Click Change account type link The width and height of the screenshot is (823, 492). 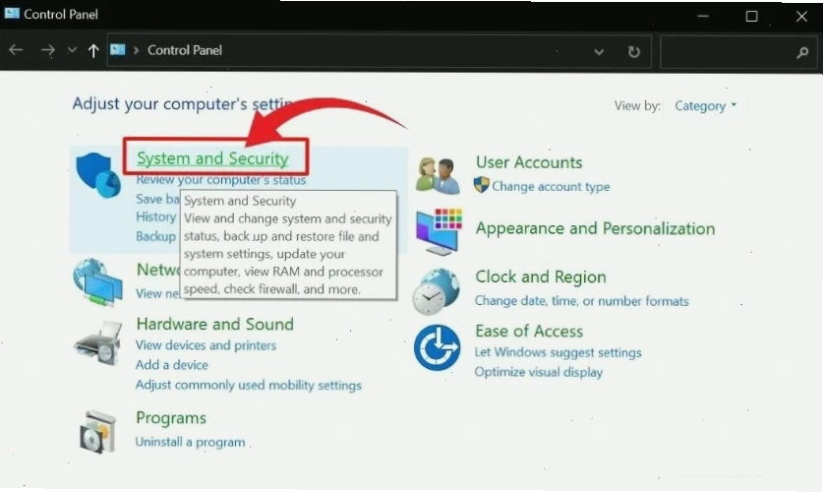pyautogui.click(x=551, y=186)
